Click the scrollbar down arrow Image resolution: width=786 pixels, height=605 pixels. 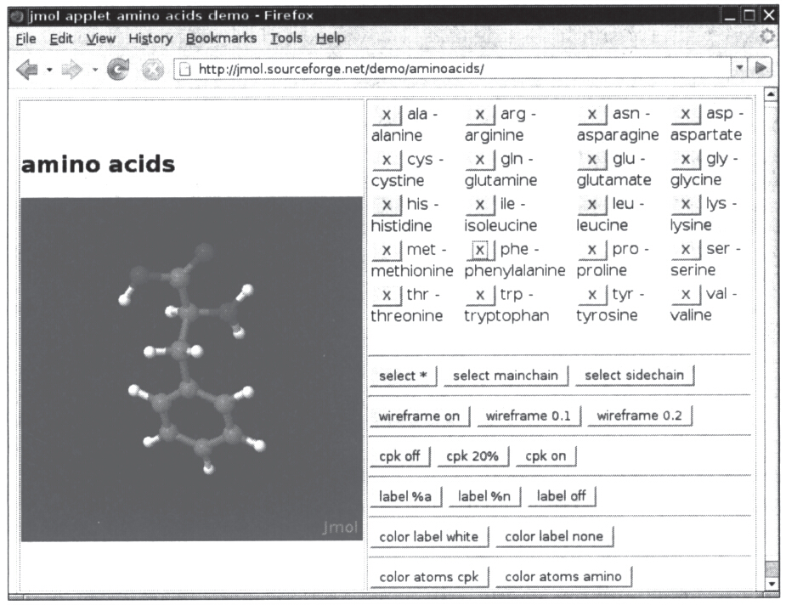[x=771, y=584]
